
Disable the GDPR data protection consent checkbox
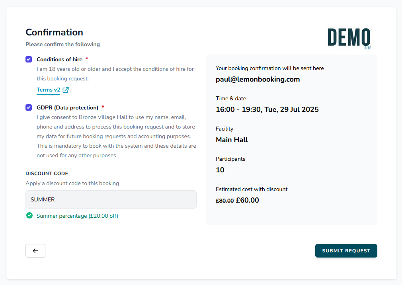[x=28, y=107]
